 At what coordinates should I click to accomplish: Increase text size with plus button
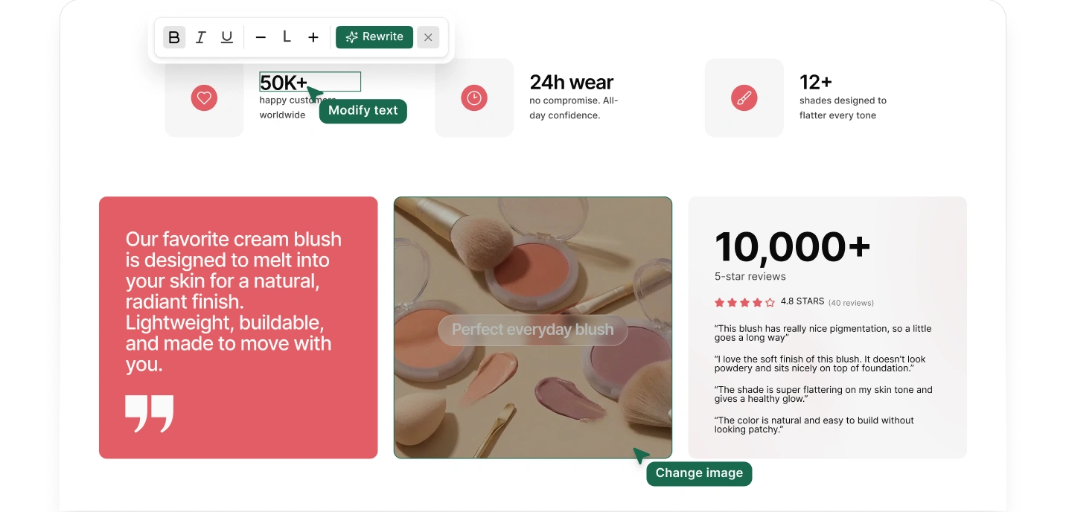pyautogui.click(x=313, y=37)
